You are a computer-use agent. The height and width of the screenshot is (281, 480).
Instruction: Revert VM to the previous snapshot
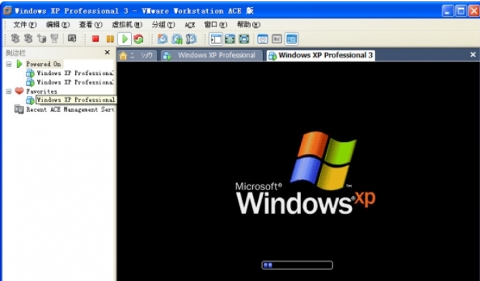coord(177,39)
